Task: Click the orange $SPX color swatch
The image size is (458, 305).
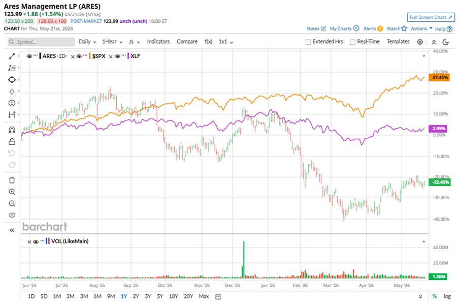Action: (x=90, y=56)
